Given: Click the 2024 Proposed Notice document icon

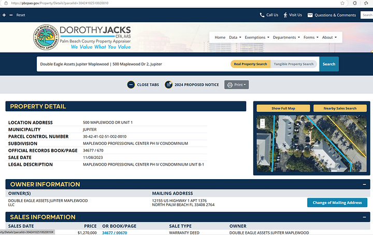Looking at the screenshot, I should pyautogui.click(x=168, y=84).
